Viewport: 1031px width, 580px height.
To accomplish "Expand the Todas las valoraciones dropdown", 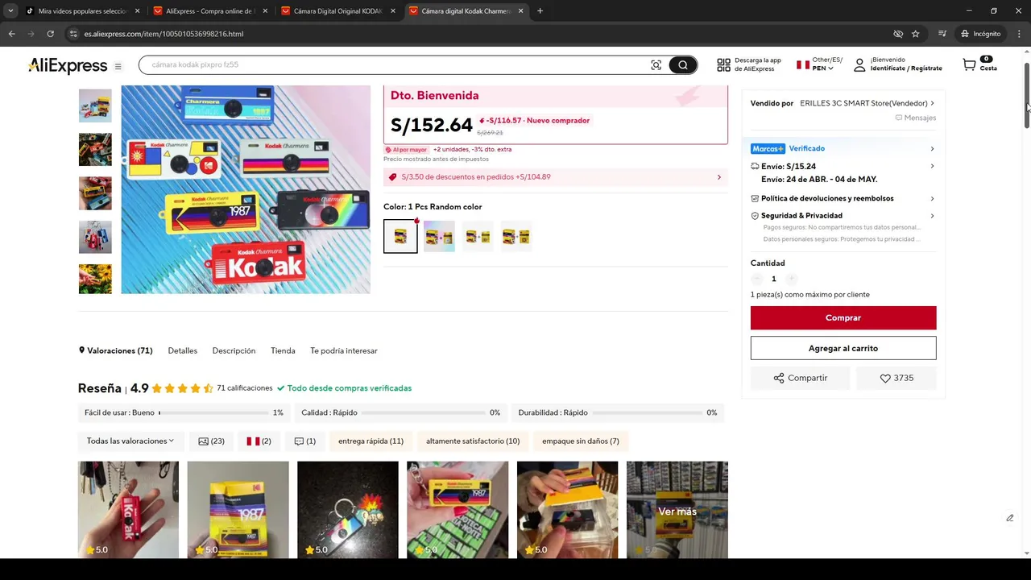I will (130, 441).
